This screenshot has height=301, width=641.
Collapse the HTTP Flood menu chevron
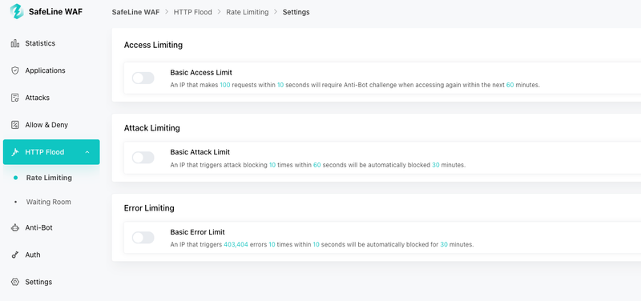point(87,152)
